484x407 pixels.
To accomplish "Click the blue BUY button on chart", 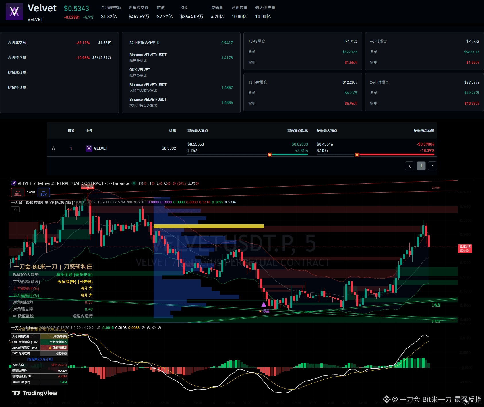I will coord(44,193).
